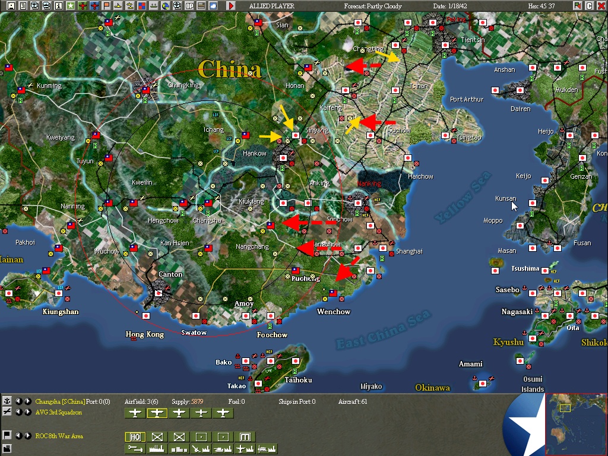
Task: Click the Hong Kong label on map
Action: click(145, 334)
